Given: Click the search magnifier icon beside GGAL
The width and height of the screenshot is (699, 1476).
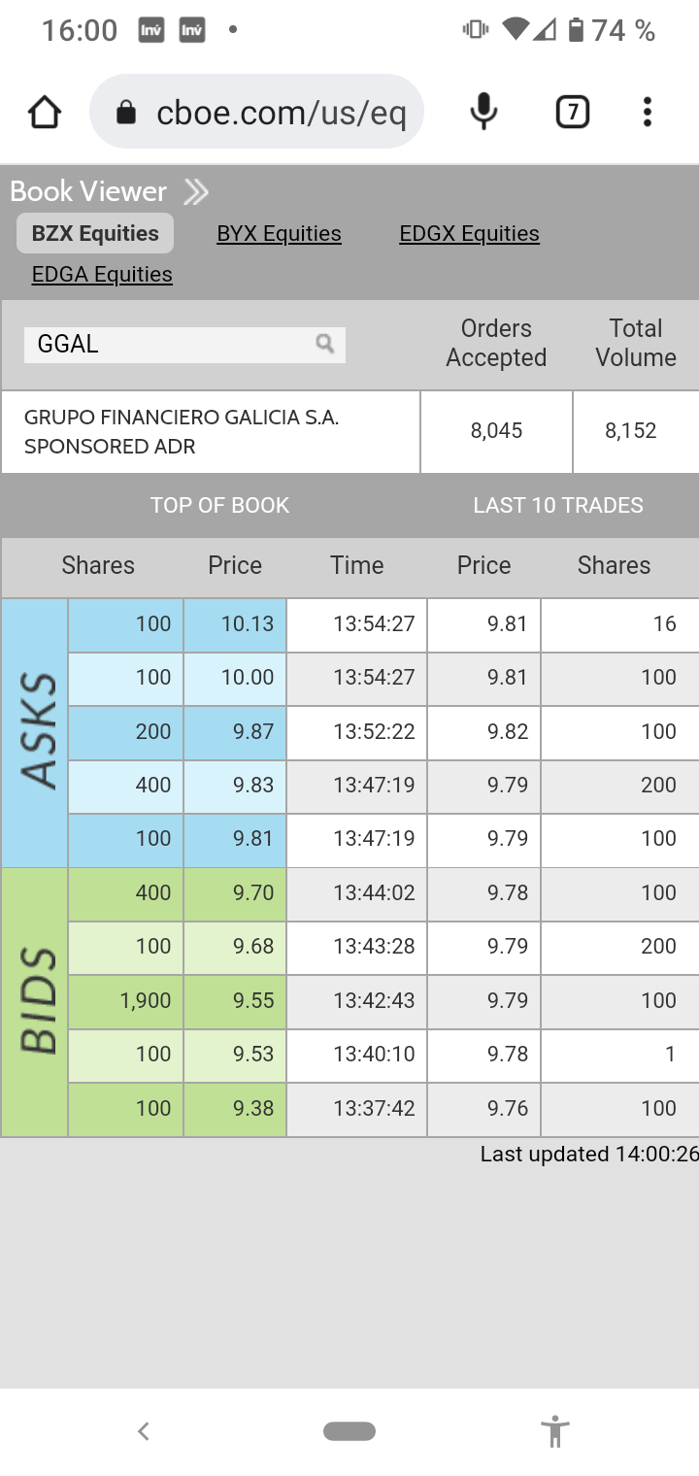Looking at the screenshot, I should [x=325, y=344].
